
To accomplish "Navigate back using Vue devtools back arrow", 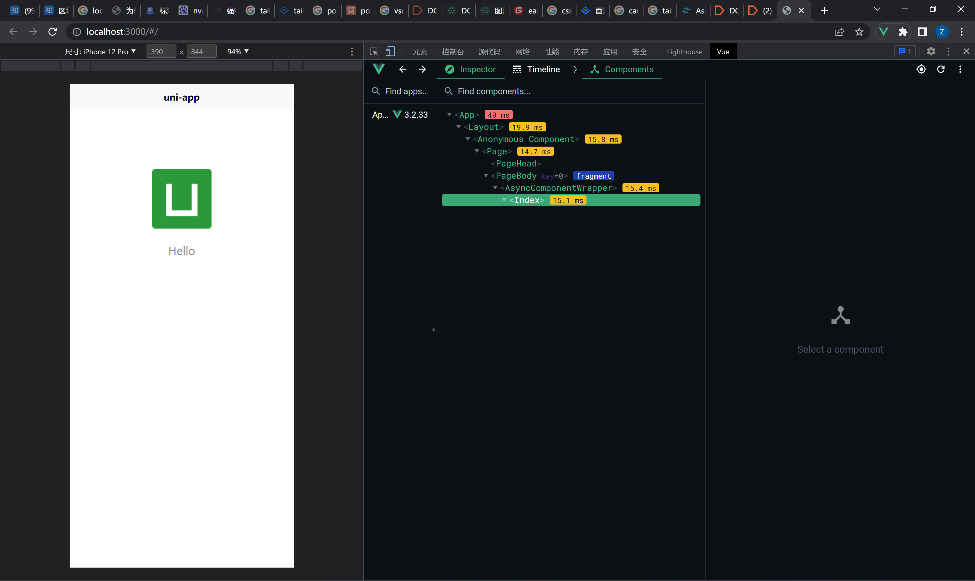I will 402,69.
